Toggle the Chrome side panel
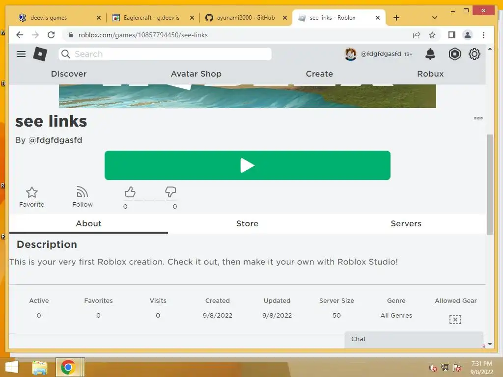This screenshot has height=377, width=503. point(452,35)
